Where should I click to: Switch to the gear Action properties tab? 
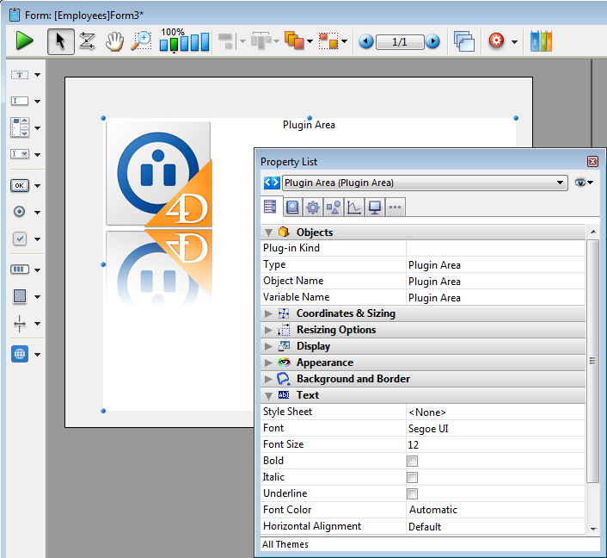coord(312,207)
